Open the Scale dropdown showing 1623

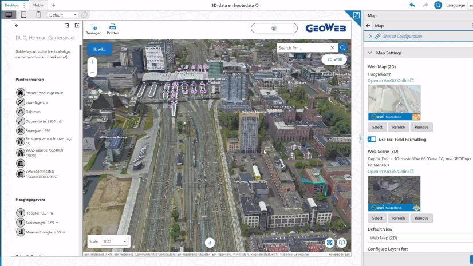(115, 241)
